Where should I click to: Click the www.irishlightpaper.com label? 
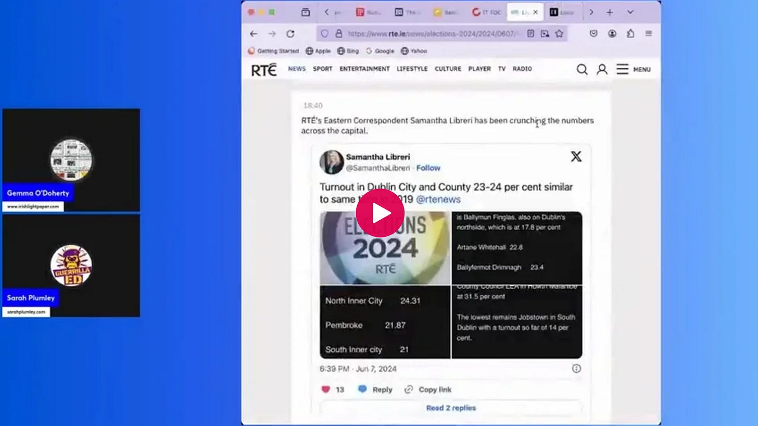tap(33, 207)
